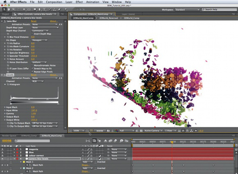This screenshot has height=174, width=238.
Task: Select the Clone Stamp tool
Action: coord(55,9)
